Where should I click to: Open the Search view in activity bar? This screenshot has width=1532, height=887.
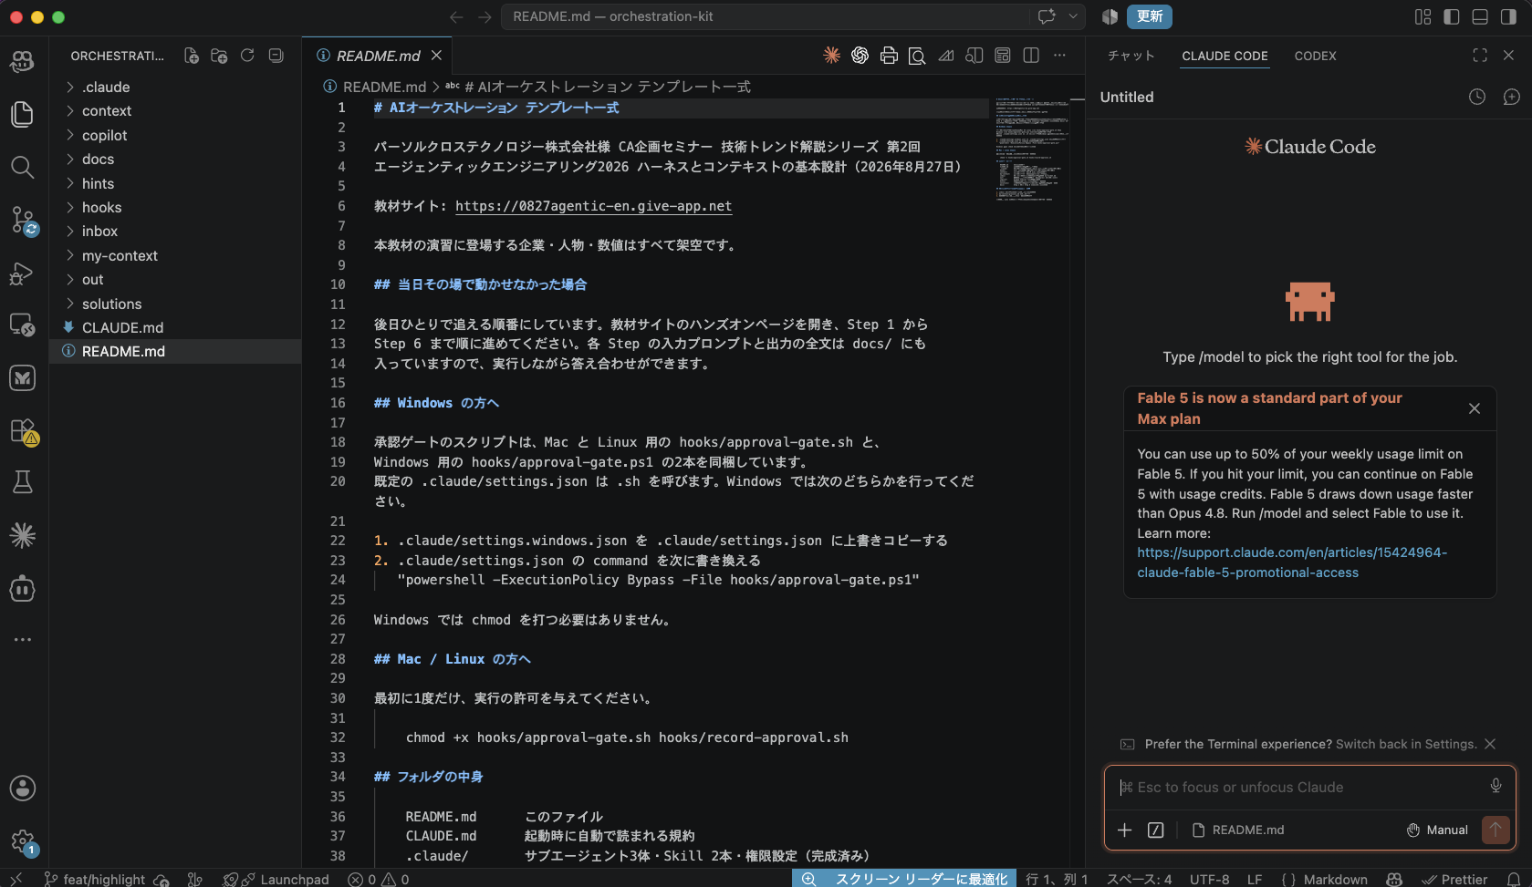22,167
